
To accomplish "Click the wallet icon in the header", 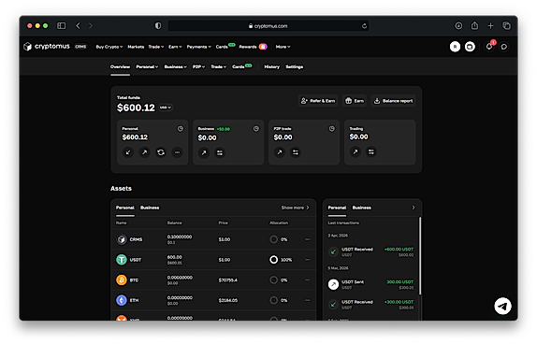I will tap(470, 47).
